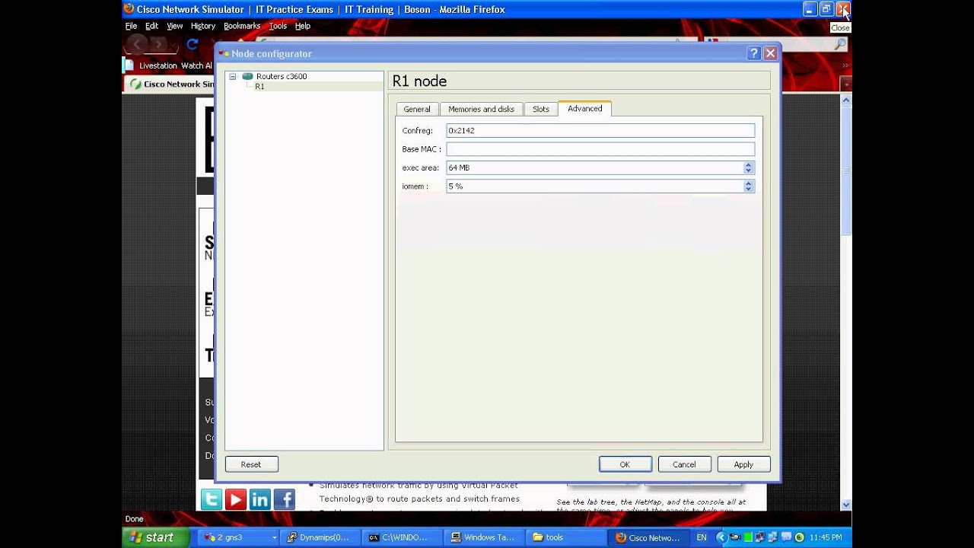Open the Firefox Help menu
The height and width of the screenshot is (548, 974).
[303, 26]
